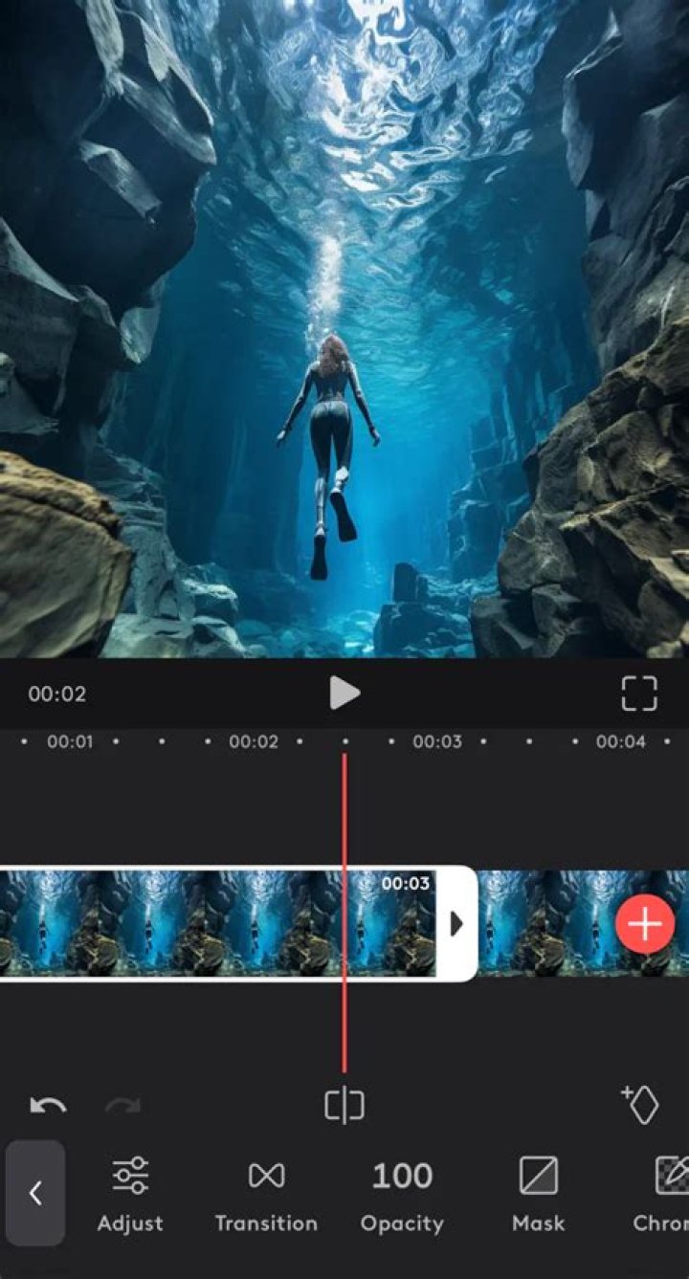Enter fullscreen preview mode
Viewport: 689px width, 1279px height.
(638, 694)
